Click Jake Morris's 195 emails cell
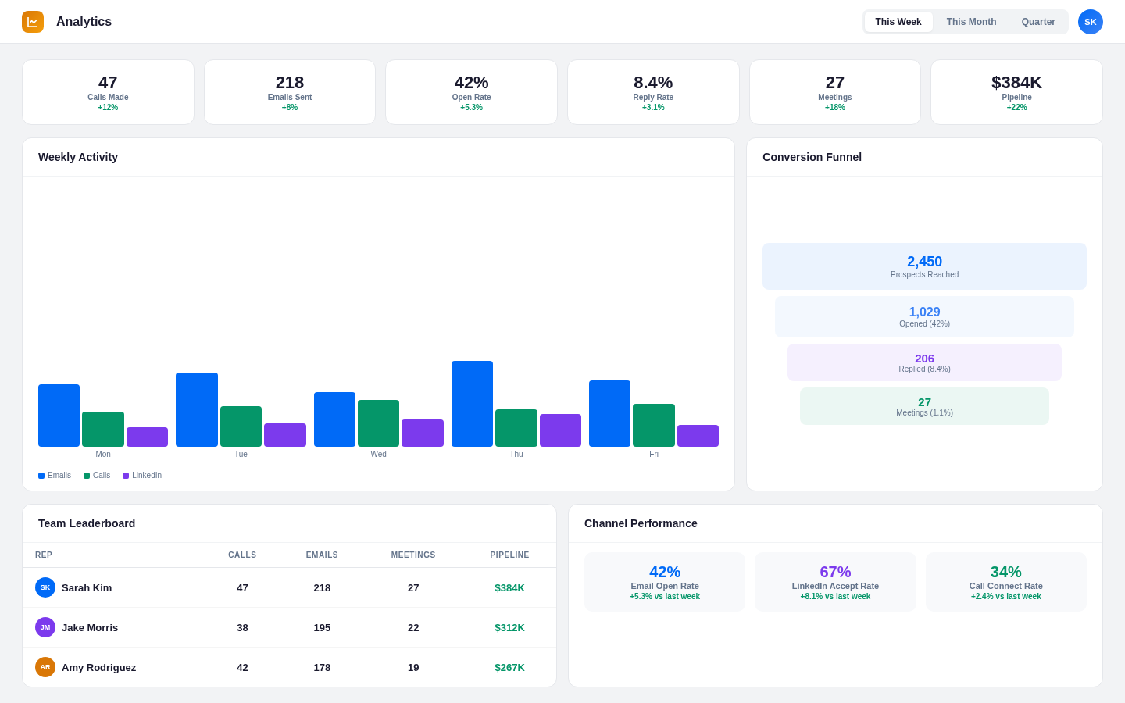The width and height of the screenshot is (1125, 703). (x=322, y=627)
